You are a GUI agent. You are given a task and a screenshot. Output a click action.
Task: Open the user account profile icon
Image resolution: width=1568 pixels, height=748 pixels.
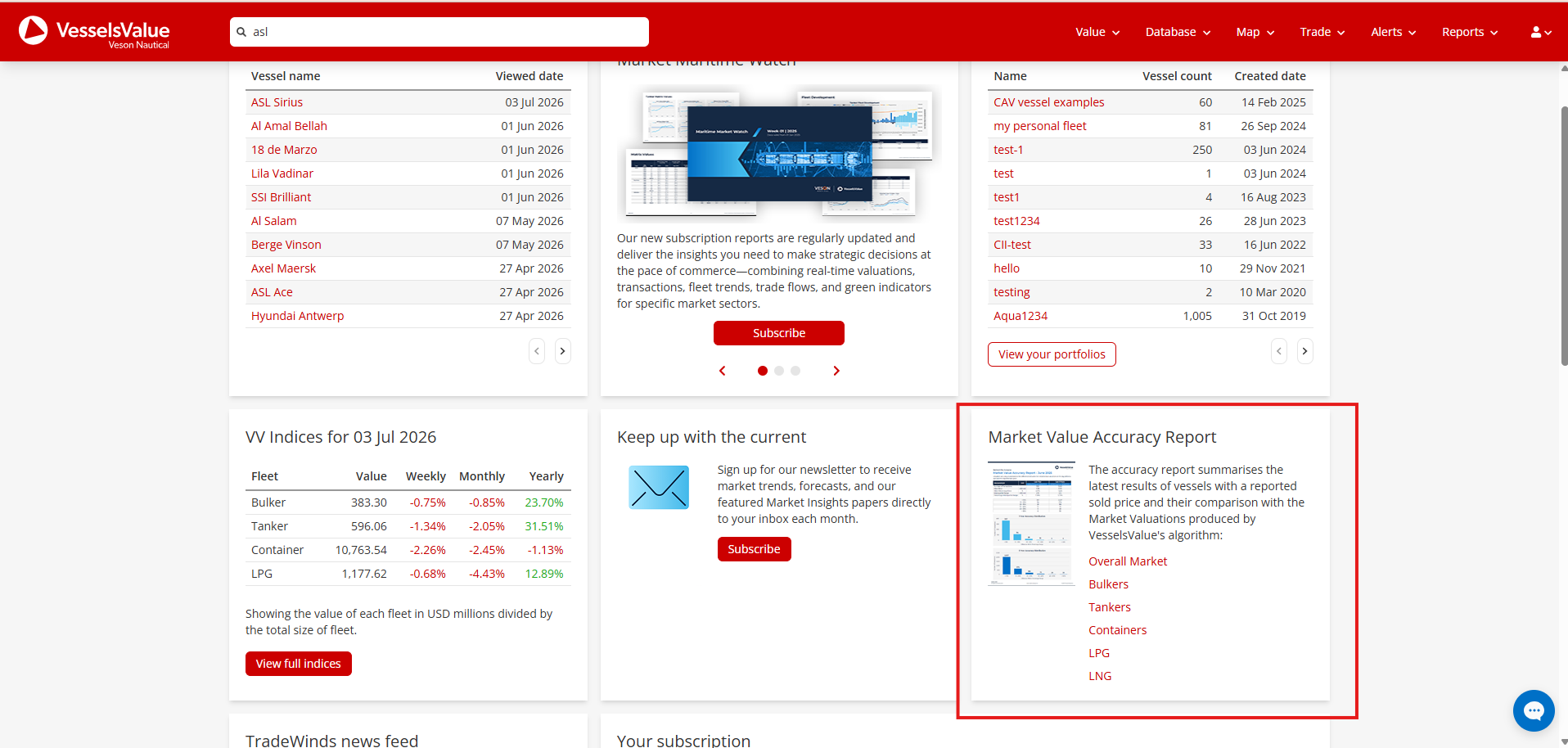point(1541,32)
